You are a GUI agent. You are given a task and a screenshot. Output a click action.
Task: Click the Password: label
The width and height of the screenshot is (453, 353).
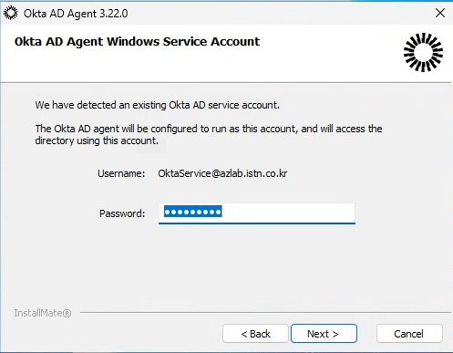[x=122, y=213]
